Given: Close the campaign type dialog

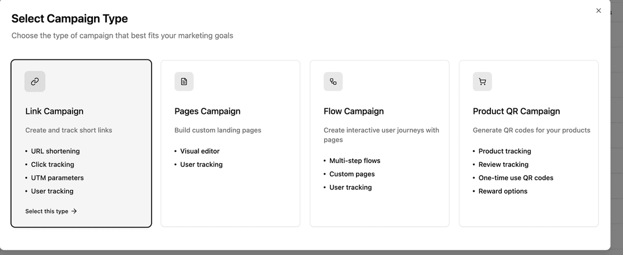Looking at the screenshot, I should (598, 10).
